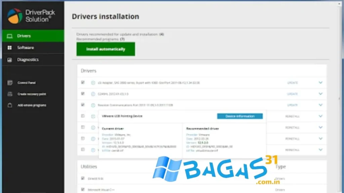
Task: Uncheck the Nuvoton Communications Port checkbox
Action: tap(83, 105)
